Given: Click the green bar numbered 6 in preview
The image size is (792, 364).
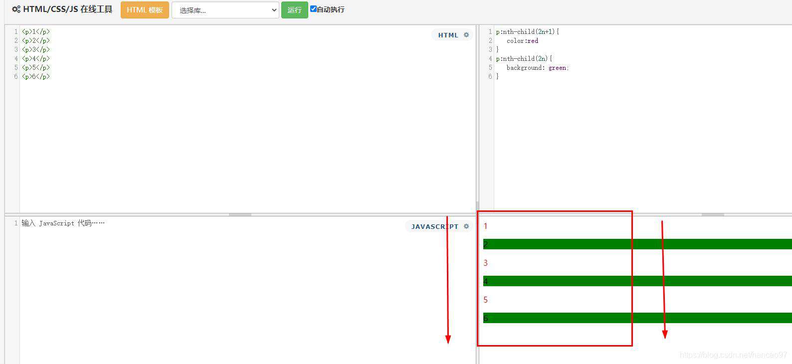Looking at the screenshot, I should coord(637,318).
